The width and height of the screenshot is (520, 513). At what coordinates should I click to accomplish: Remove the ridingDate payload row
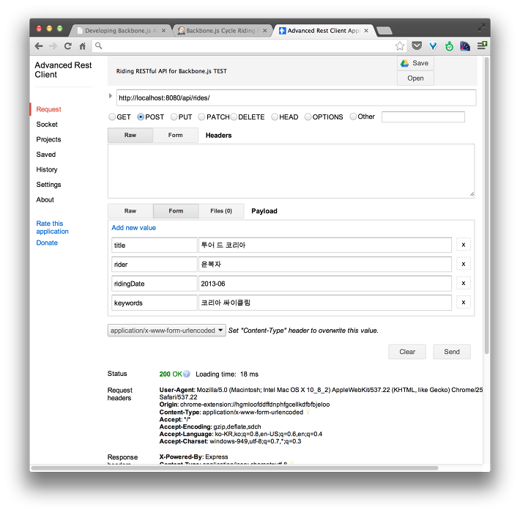[464, 283]
